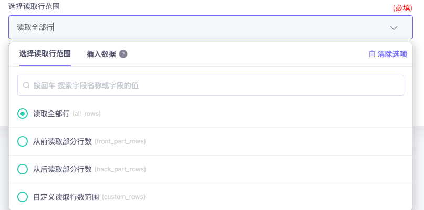Viewport: 424px width, 210px height.
Task: Click the 读取全部行 text in the combo box
Action: (x=35, y=28)
